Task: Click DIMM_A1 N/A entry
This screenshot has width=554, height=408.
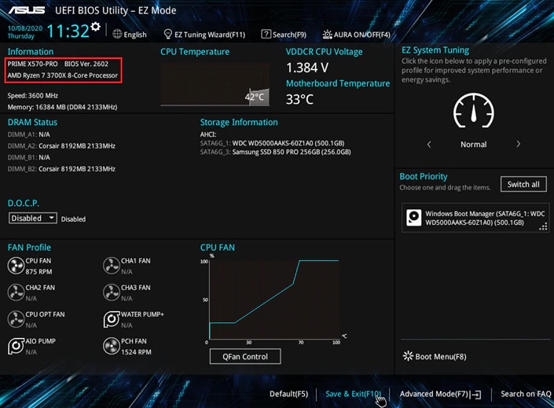Action: 28,134
